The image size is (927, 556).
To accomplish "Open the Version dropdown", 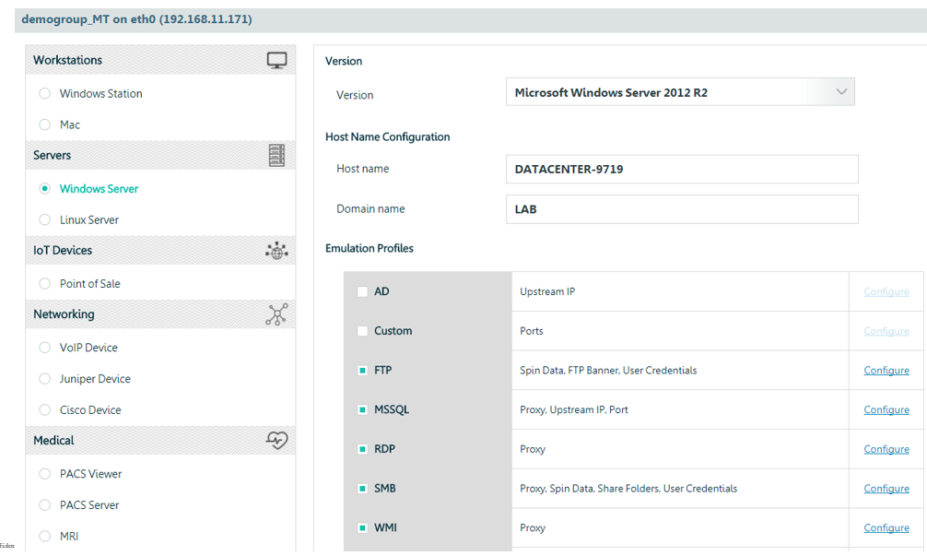I will 680,92.
